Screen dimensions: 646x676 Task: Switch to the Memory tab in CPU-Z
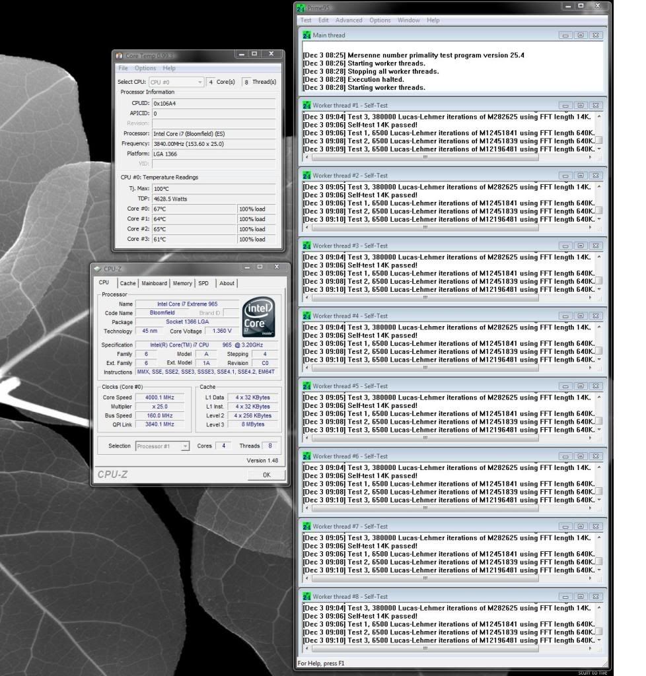(x=182, y=283)
